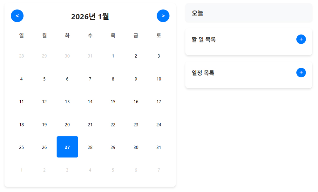Go to previous month with left arrow

click(x=17, y=16)
